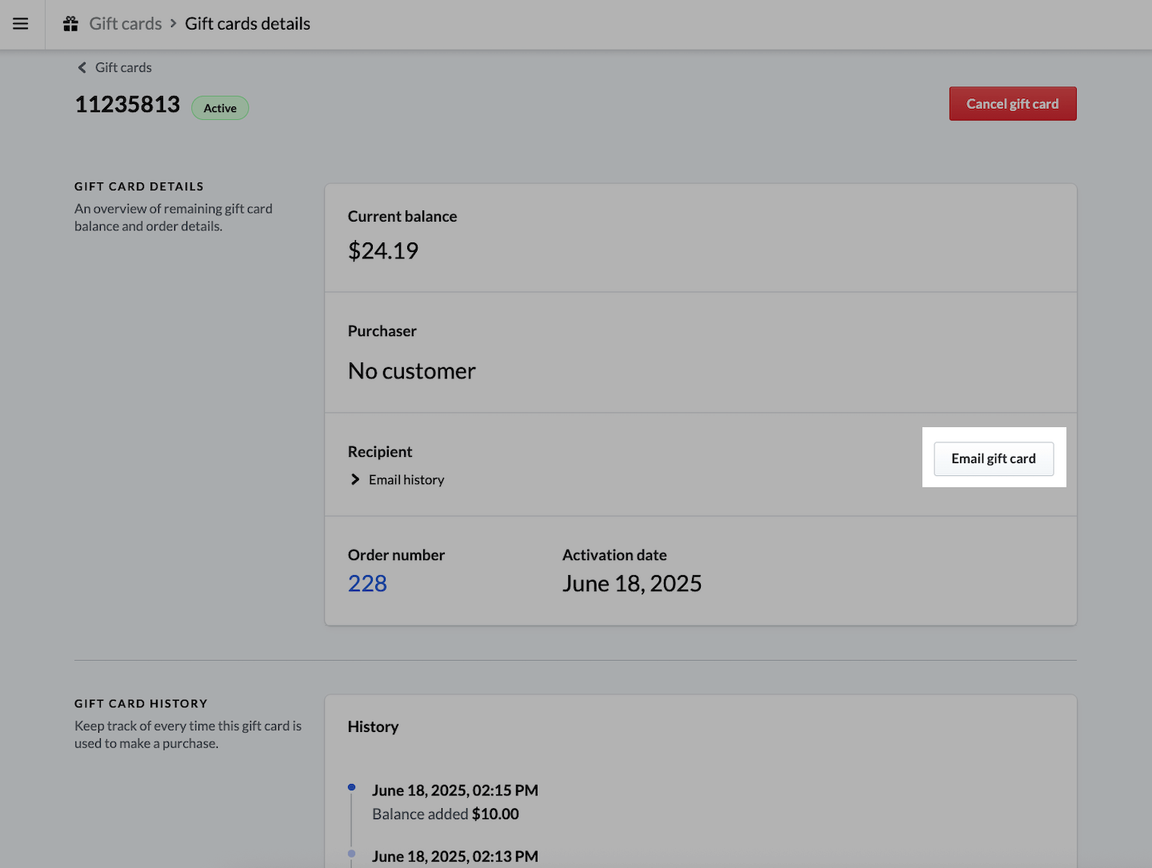Go to Gift cards in breadcrumb
This screenshot has height=868, width=1152.
click(126, 24)
